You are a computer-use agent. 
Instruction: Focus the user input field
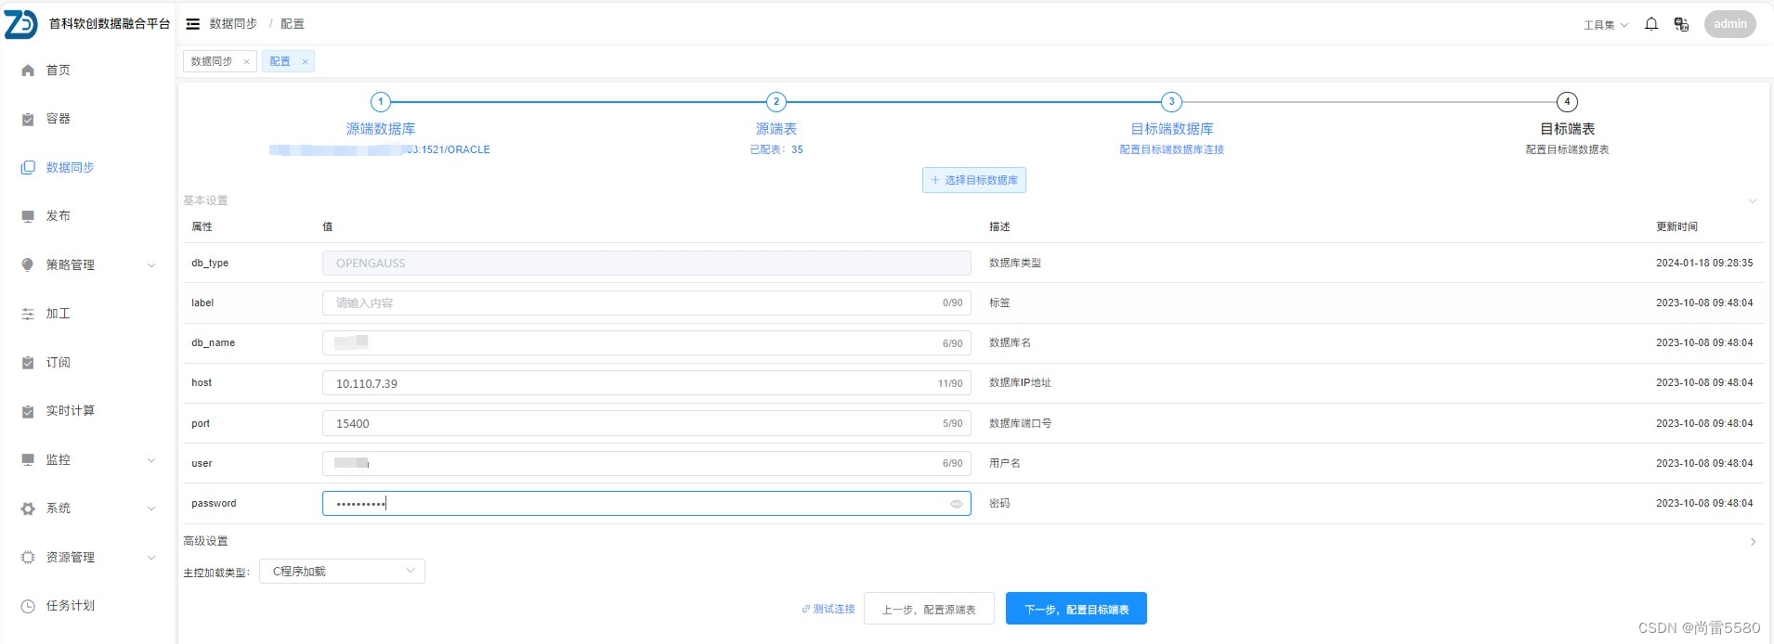(646, 463)
